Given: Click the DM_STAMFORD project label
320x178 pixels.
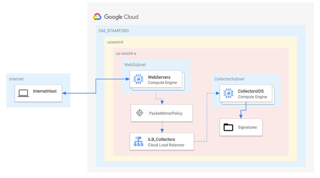Looking at the screenshot, I should (x=114, y=31).
